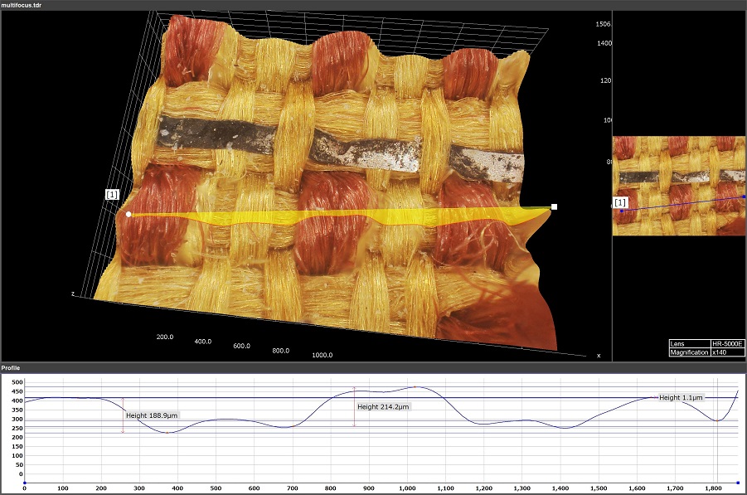This screenshot has height=495, width=747.
Task: Click the white square profile end handle
Action: coord(554,207)
